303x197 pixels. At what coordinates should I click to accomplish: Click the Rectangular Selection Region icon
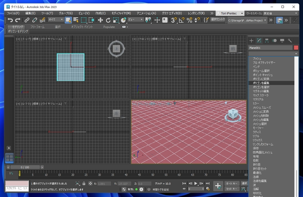(x=83, y=20)
